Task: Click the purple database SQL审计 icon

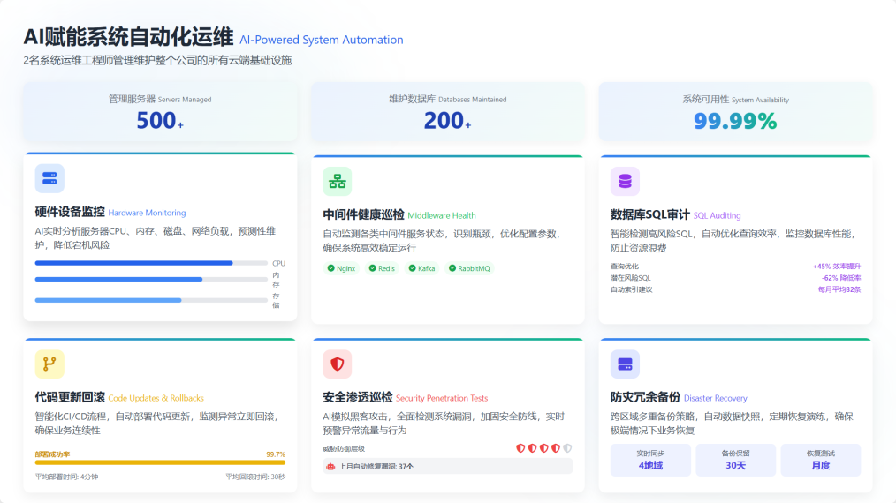Action: click(625, 181)
